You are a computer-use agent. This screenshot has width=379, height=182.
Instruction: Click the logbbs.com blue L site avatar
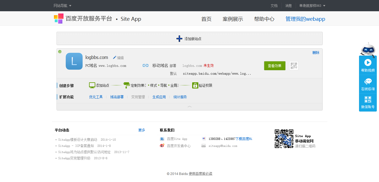(74, 61)
